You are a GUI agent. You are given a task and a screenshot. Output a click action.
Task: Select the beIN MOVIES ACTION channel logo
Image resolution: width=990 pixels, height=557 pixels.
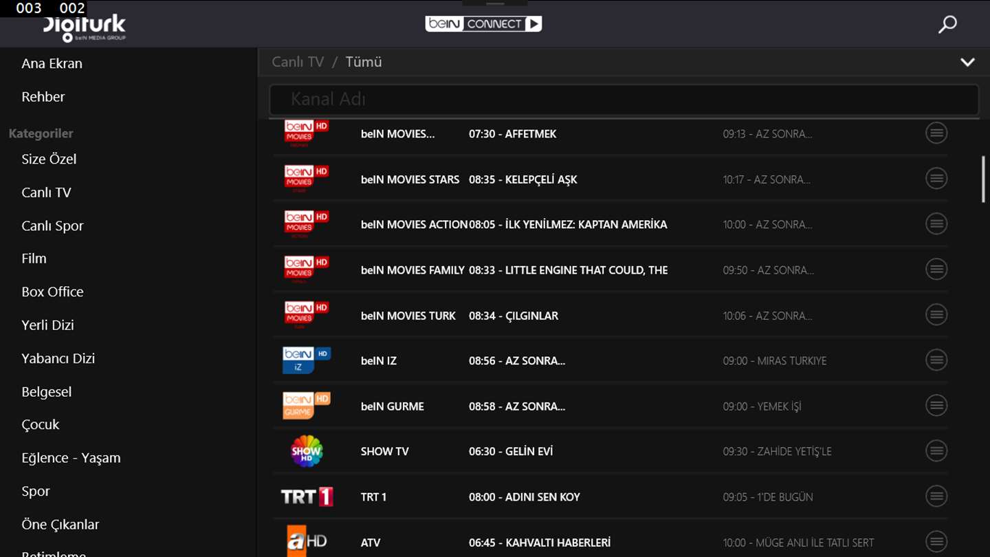(x=307, y=224)
